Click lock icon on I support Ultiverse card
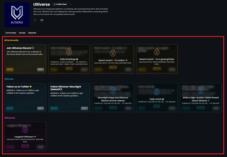 [x=25, y=129]
